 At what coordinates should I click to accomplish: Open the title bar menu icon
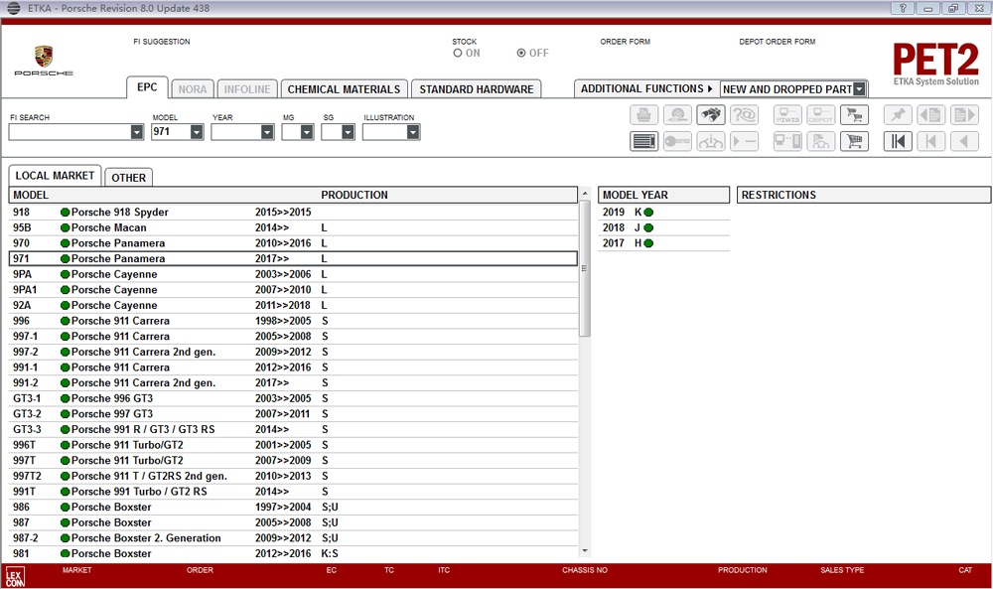pyautogui.click(x=13, y=8)
